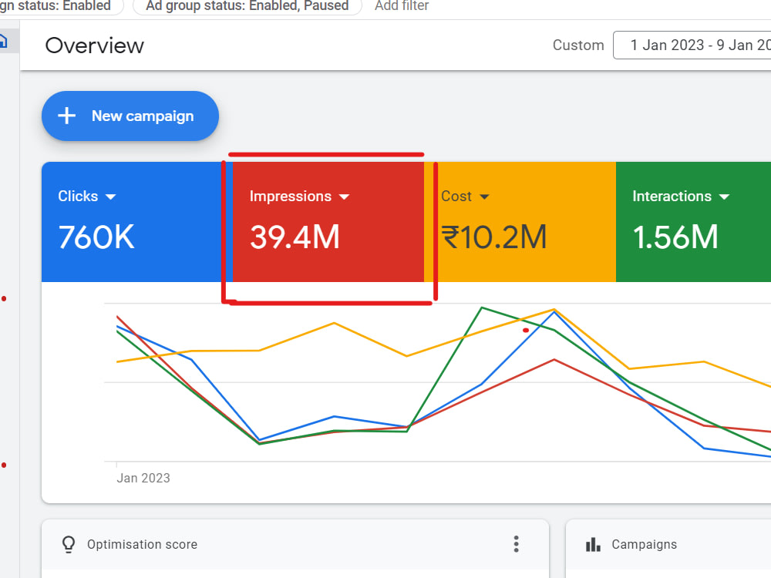
Task: Select the Cost ₹10.2M scorecard
Action: click(520, 222)
